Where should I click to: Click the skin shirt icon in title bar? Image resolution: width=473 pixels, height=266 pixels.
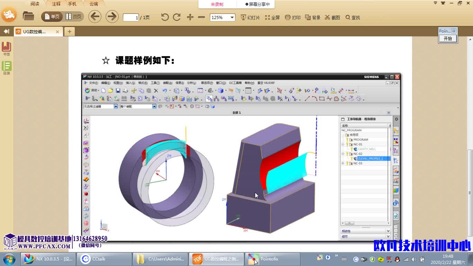[x=443, y=3]
